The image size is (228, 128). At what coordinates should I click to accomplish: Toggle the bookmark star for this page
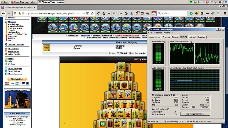[93, 13]
